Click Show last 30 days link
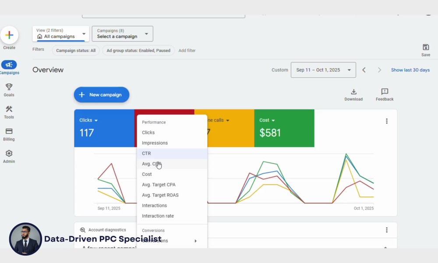 [x=410, y=70]
